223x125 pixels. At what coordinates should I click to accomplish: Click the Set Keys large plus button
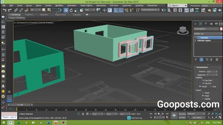[174, 115]
